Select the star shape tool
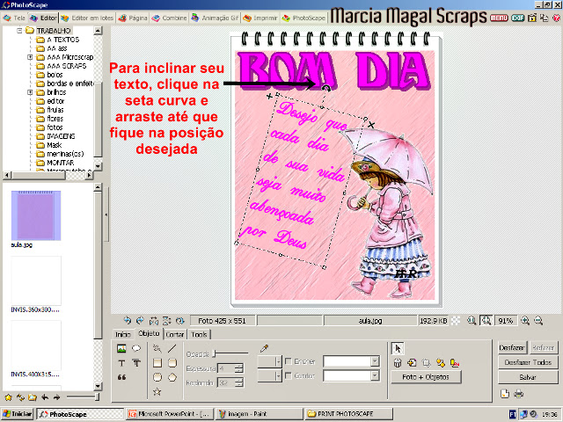 pyautogui.click(x=157, y=391)
